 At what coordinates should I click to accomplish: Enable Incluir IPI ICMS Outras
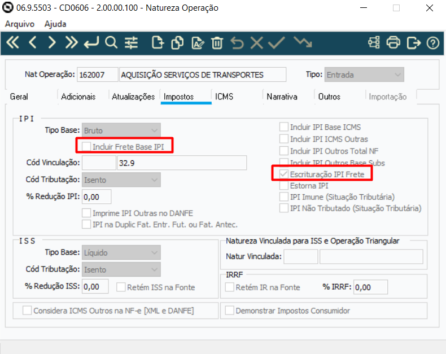283,139
